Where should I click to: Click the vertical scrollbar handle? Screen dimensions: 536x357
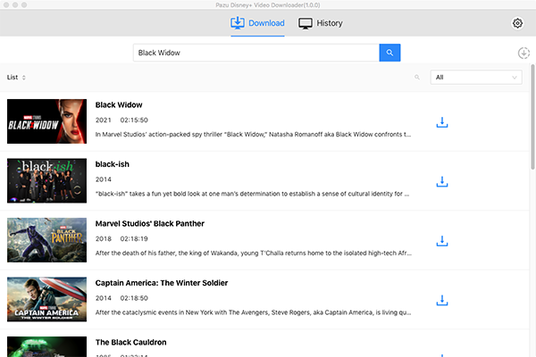tap(532, 117)
